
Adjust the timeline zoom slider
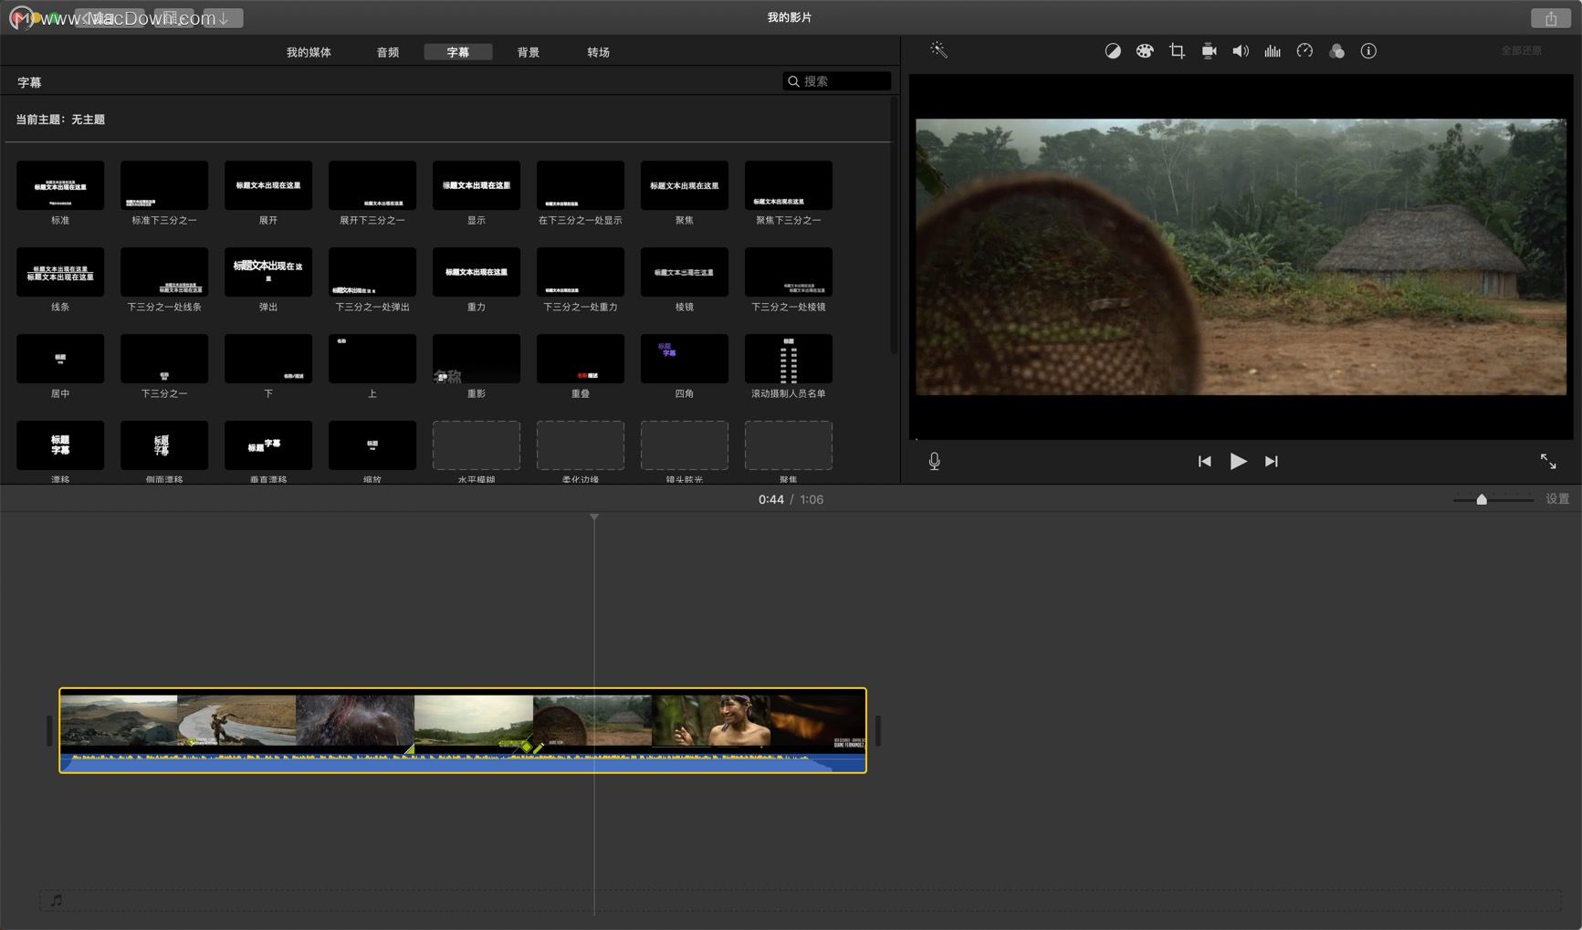pos(1482,499)
